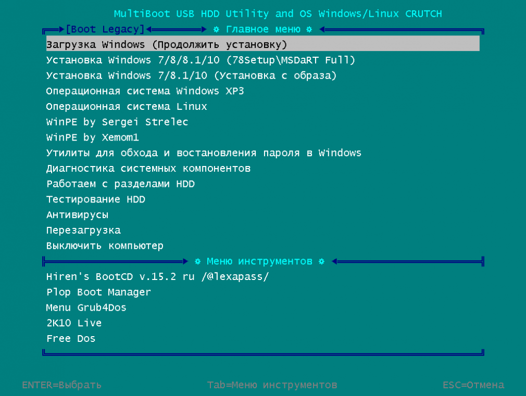Open 'Операционная система Linux' entry
Image resolution: width=526 pixels, height=396 pixels.
point(127,106)
